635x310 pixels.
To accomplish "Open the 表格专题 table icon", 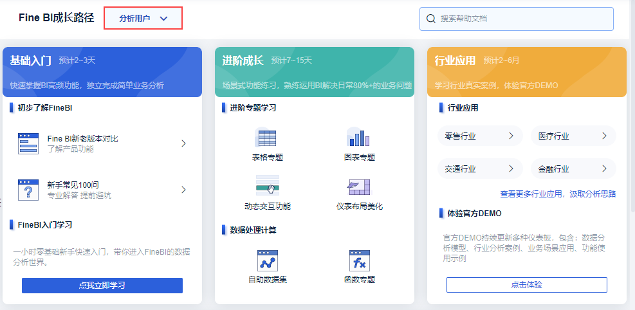I will coord(267,138).
